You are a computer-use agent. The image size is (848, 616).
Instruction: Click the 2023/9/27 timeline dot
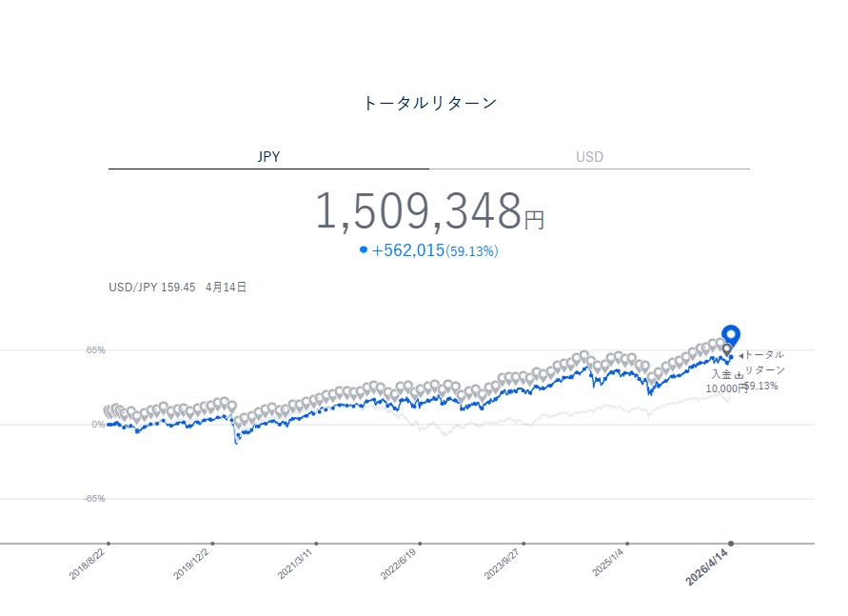523,544
